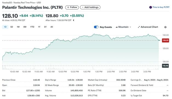Click the purple Time to buy icon
This screenshot has width=172, height=99.
point(151,7)
